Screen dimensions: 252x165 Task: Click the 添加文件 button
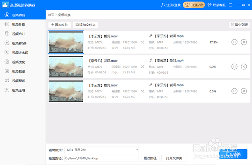(x=59, y=25)
